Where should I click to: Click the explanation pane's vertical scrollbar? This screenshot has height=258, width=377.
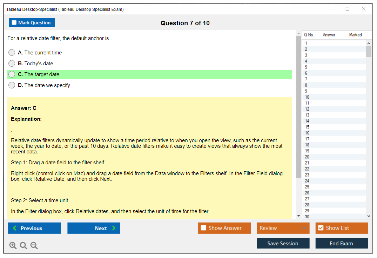click(x=298, y=105)
